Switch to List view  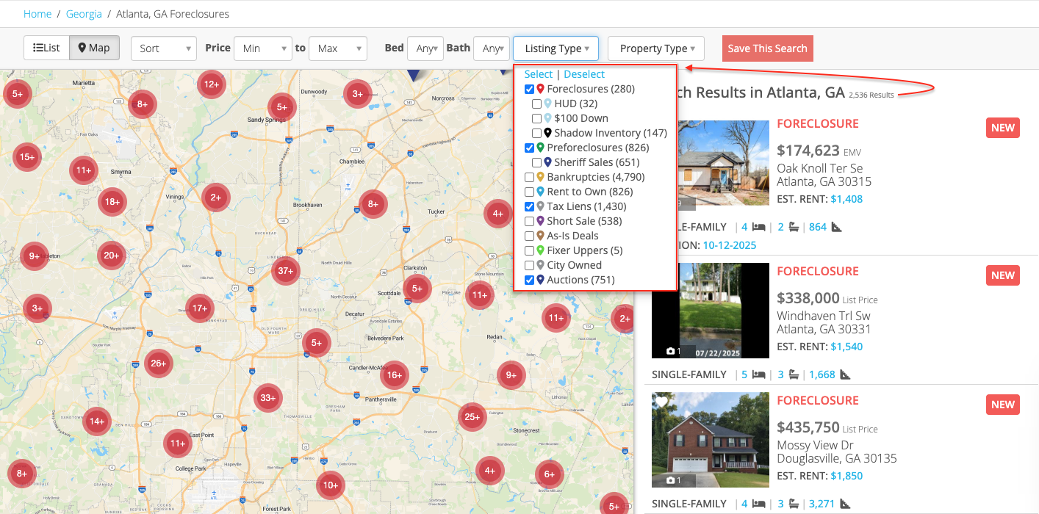[46, 47]
